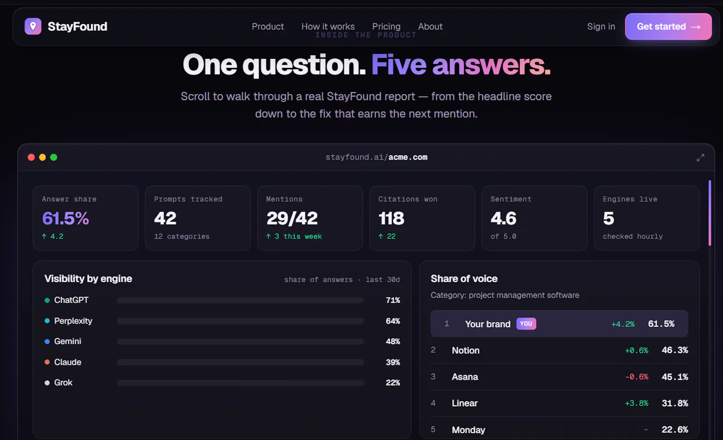Screen dimensions: 723x440
Task: Click the ChatGPT visibility bar
Action: (240, 300)
